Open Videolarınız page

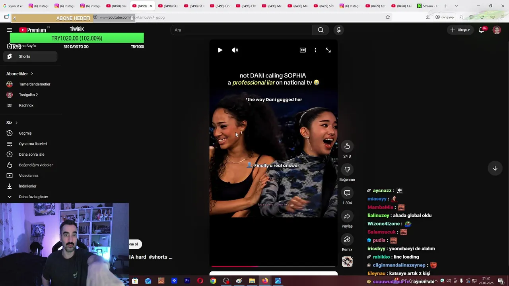coord(31,176)
